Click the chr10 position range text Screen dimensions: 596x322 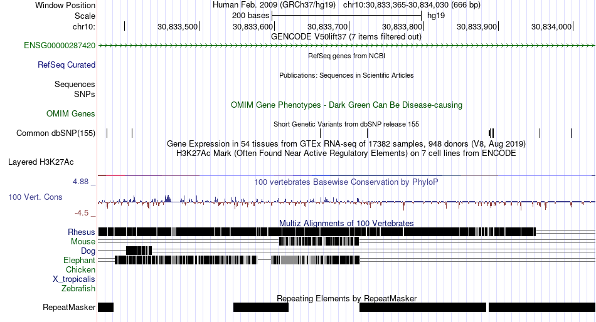click(412, 5)
